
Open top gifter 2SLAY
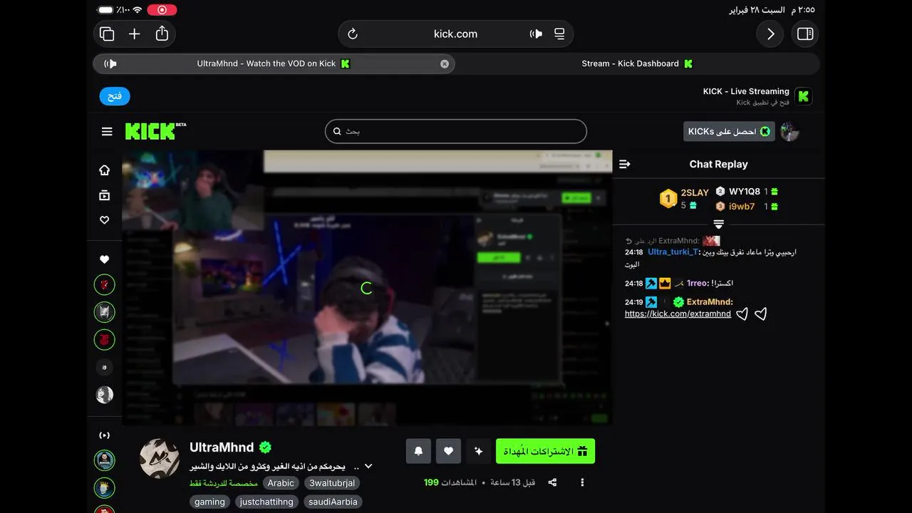coord(694,192)
